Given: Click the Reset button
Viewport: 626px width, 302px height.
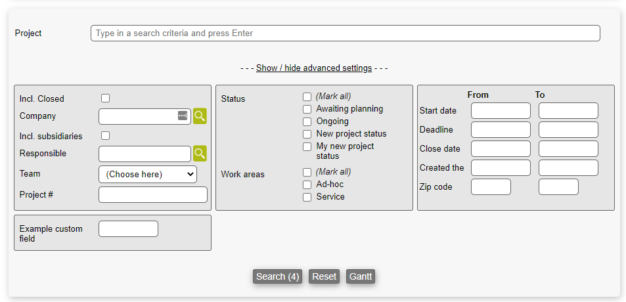Looking at the screenshot, I should pyautogui.click(x=324, y=276).
